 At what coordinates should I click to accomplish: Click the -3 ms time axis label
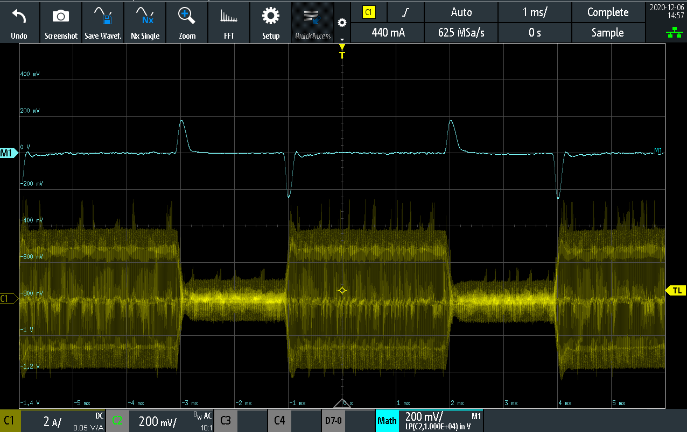[189, 403]
